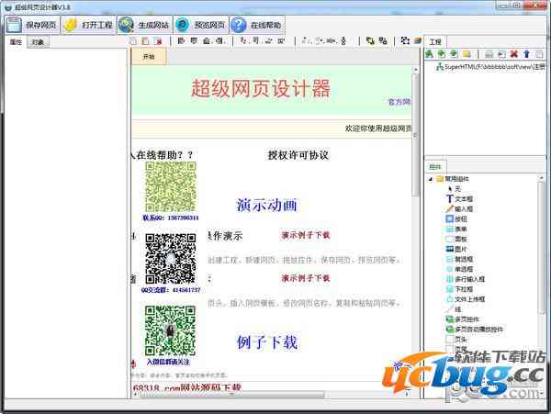Select the 图片 image component
551x414 pixels.
click(x=456, y=249)
